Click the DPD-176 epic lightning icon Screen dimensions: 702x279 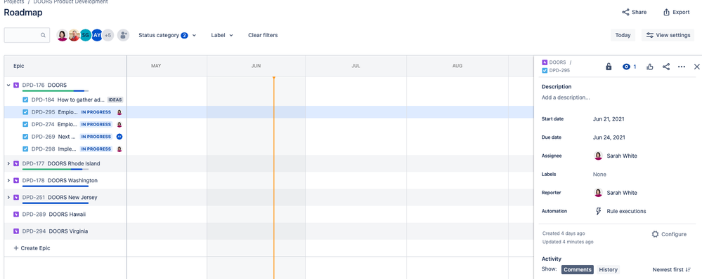[x=16, y=85]
